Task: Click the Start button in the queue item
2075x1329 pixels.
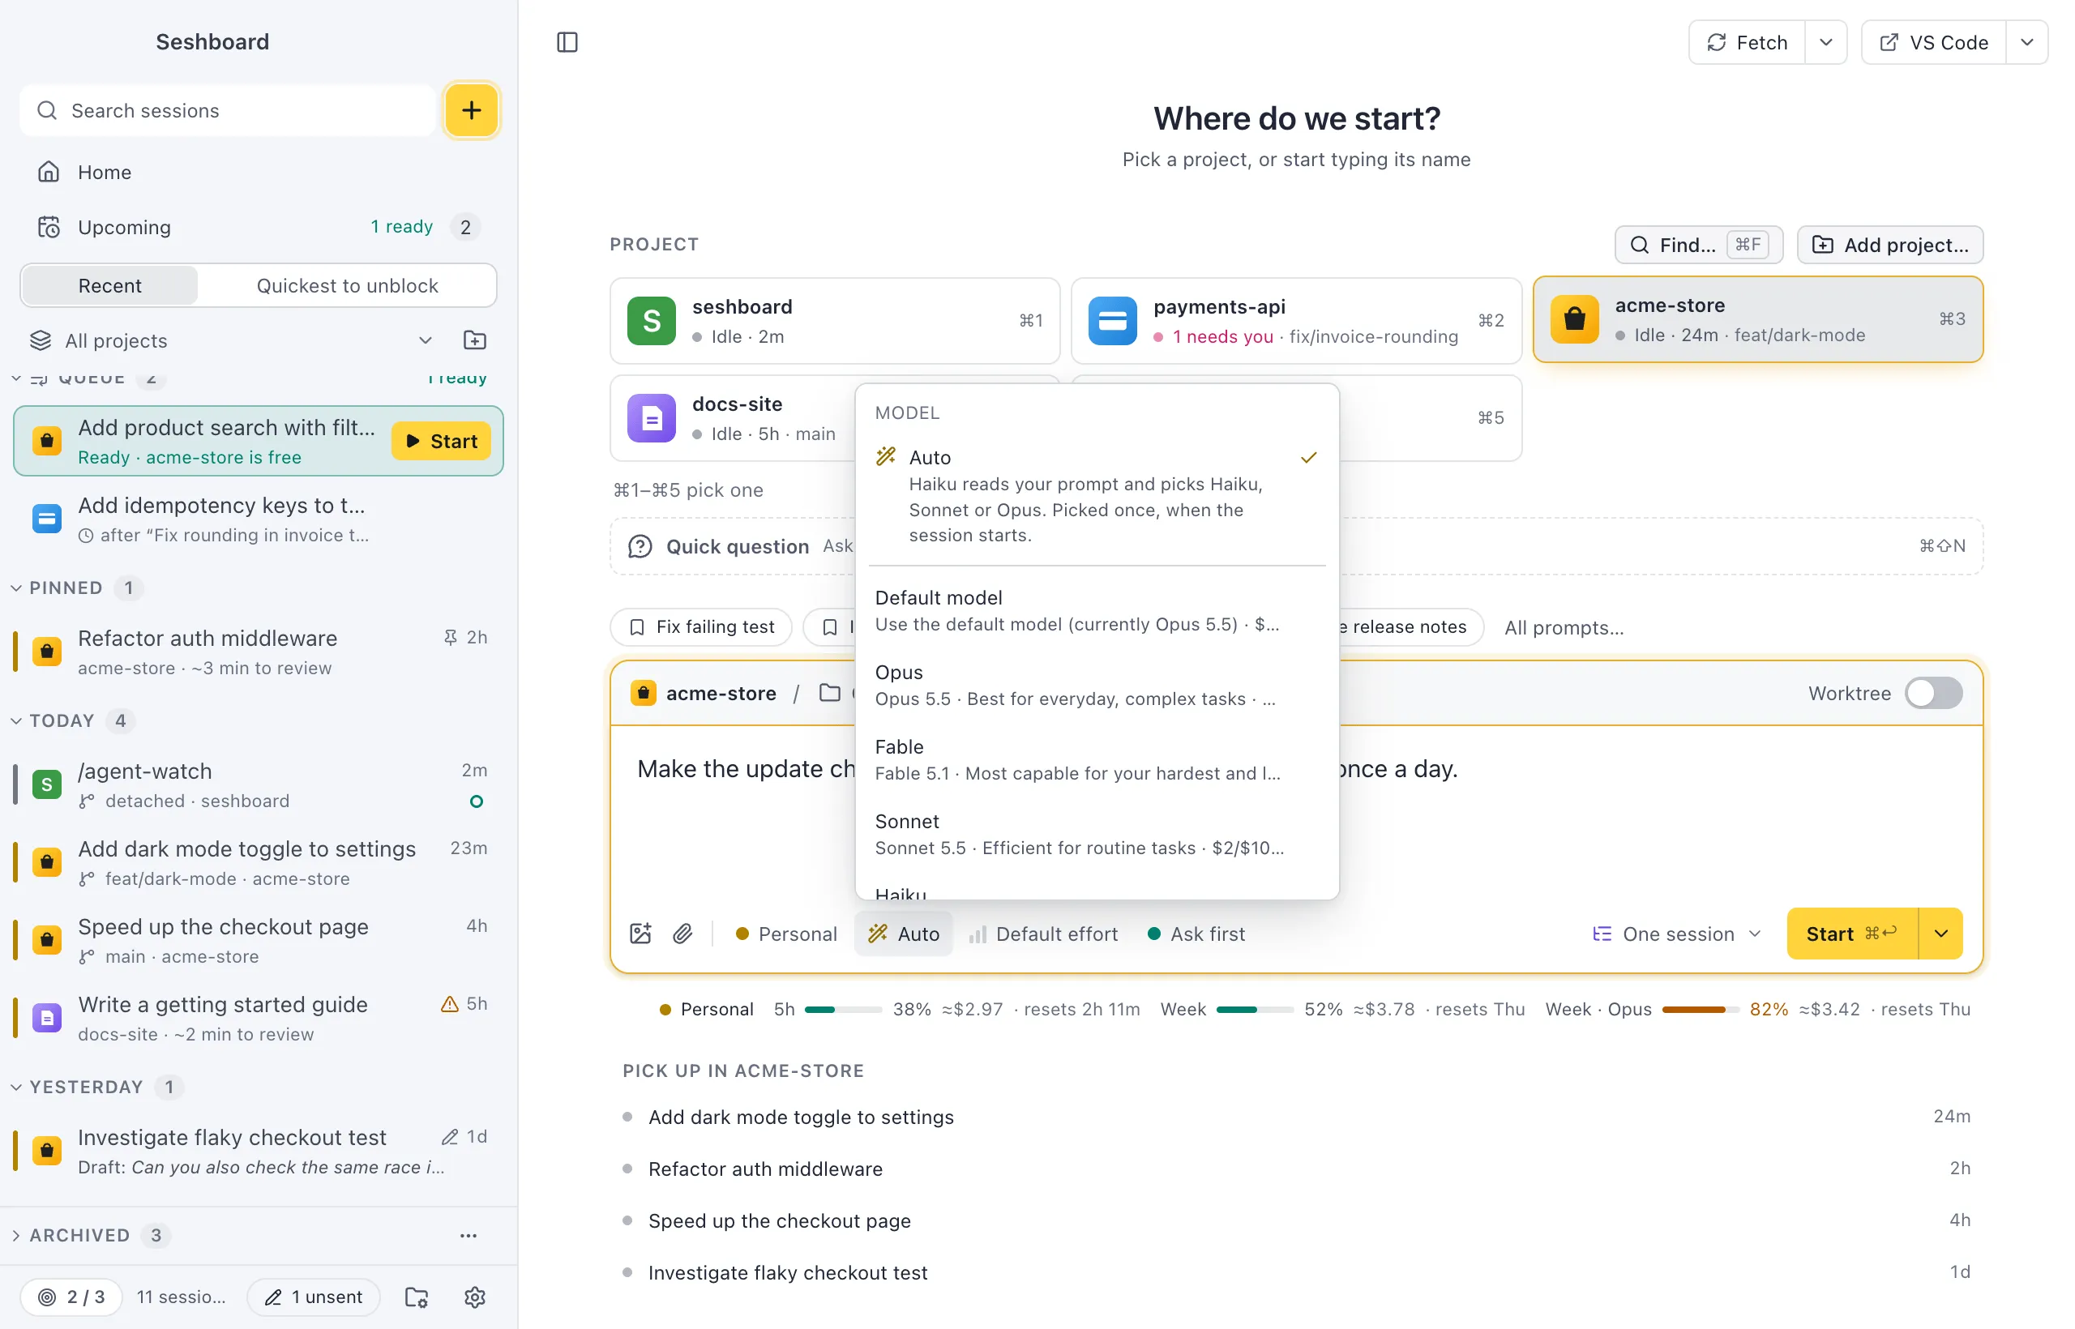Action: [x=441, y=441]
